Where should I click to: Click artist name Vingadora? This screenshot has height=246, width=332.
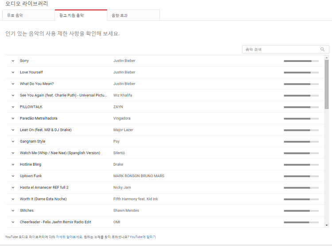(122, 118)
